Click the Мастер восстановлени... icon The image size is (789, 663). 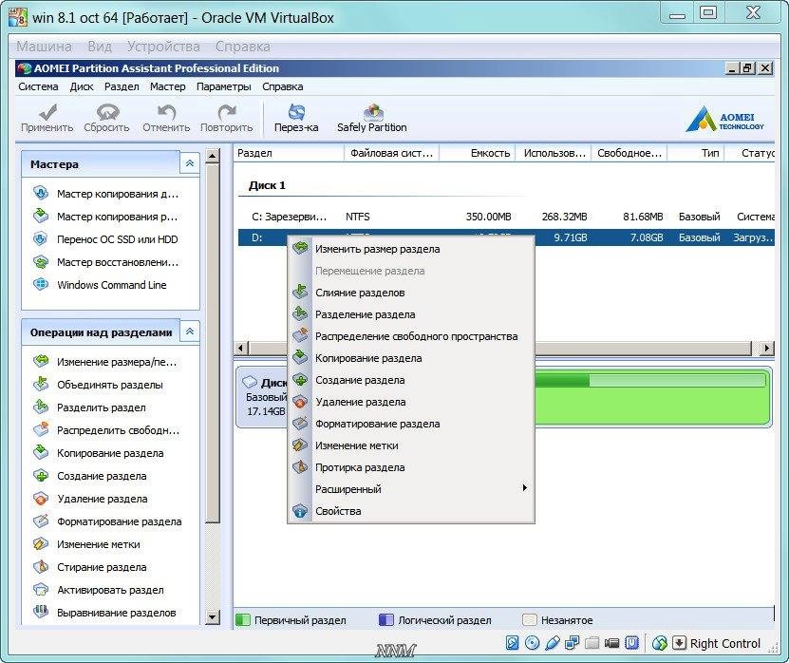(x=41, y=262)
